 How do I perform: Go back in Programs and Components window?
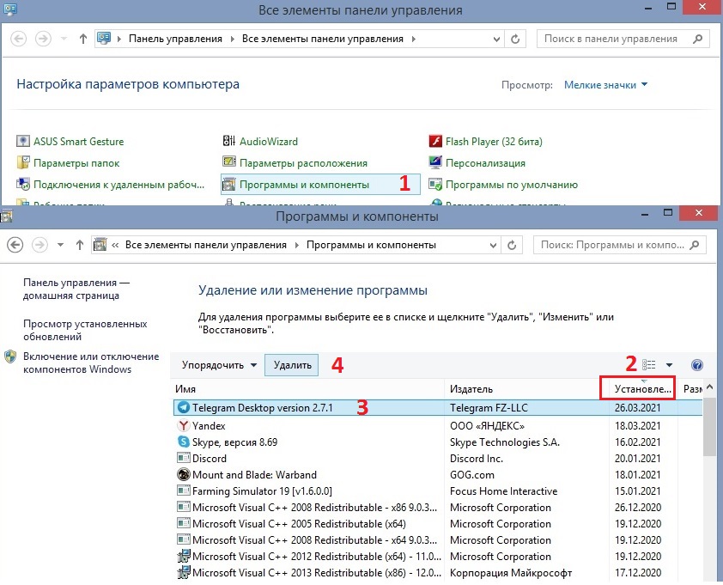click(15, 245)
